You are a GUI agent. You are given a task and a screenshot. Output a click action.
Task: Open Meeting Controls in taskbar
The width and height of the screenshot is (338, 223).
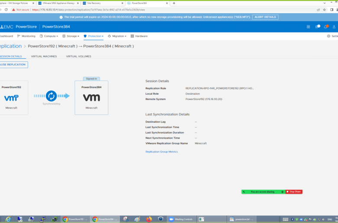tap(181, 219)
